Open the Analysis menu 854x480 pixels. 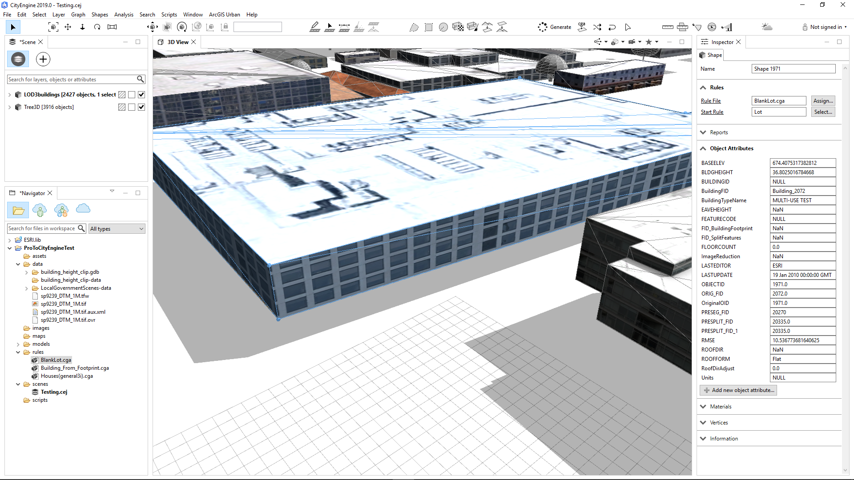click(124, 15)
